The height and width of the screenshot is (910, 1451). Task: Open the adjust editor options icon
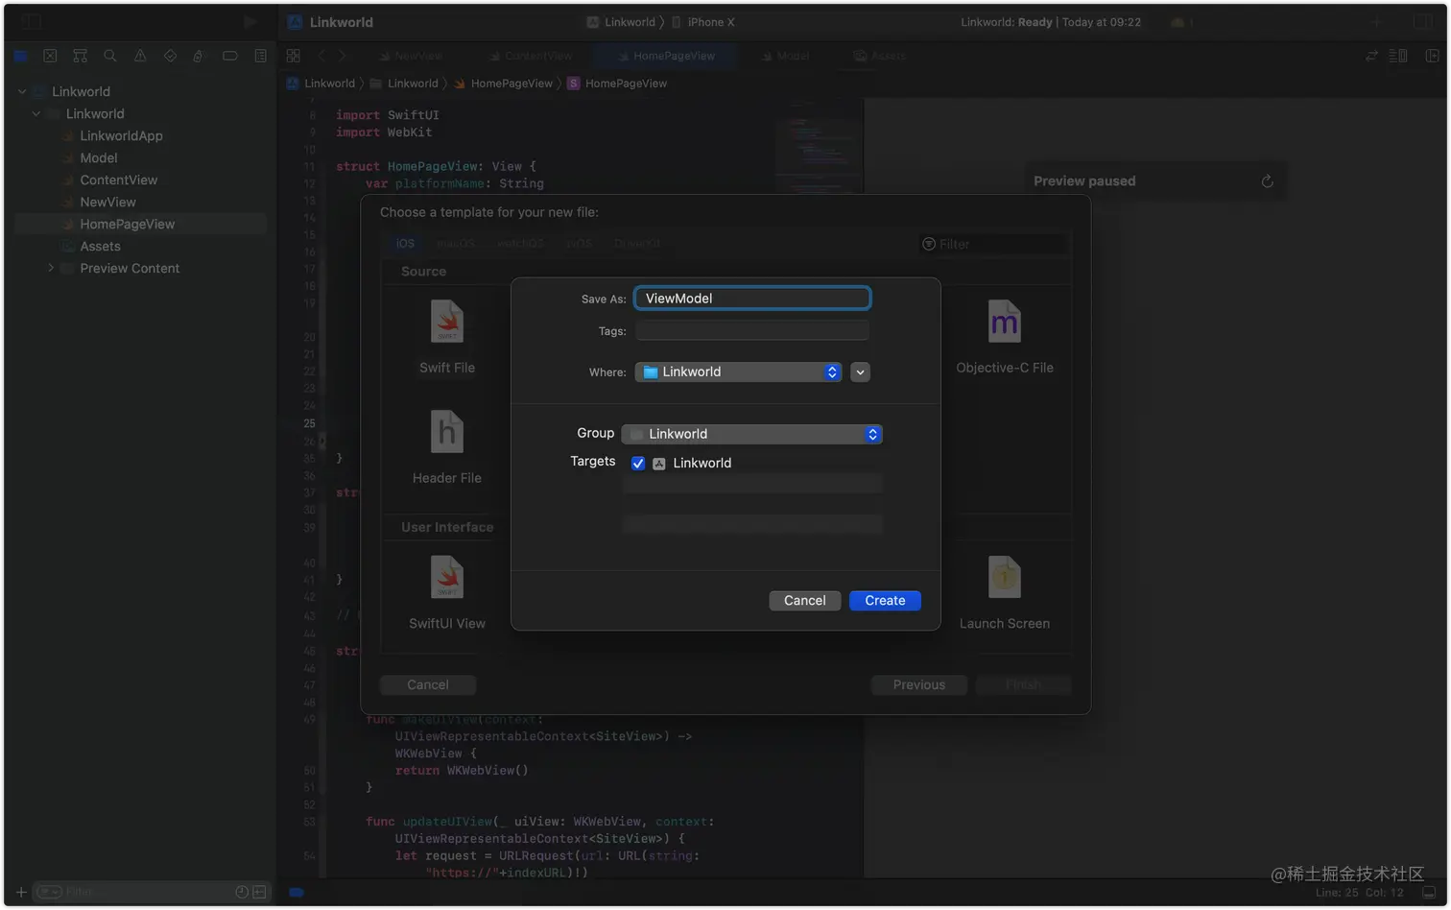(1398, 56)
